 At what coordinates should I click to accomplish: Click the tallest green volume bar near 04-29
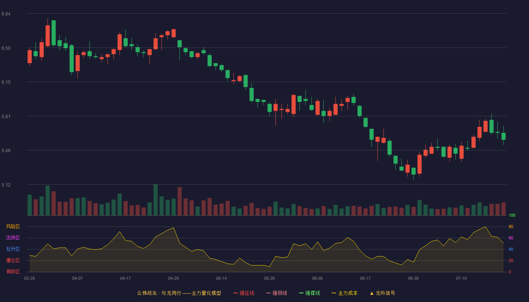pos(156,200)
